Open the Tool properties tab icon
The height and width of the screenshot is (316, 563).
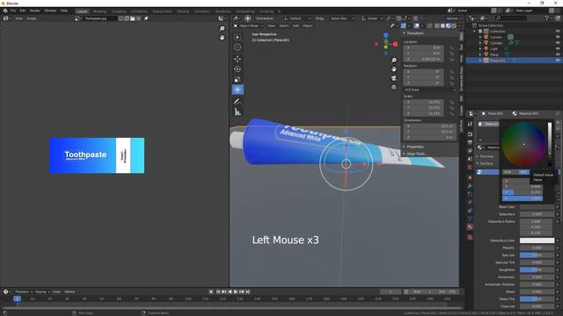pos(470,124)
